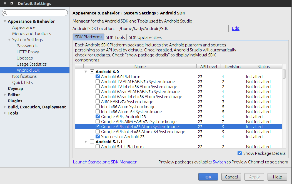Check Android Wear Intel x86 Atom System Image

click(x=98, y=97)
